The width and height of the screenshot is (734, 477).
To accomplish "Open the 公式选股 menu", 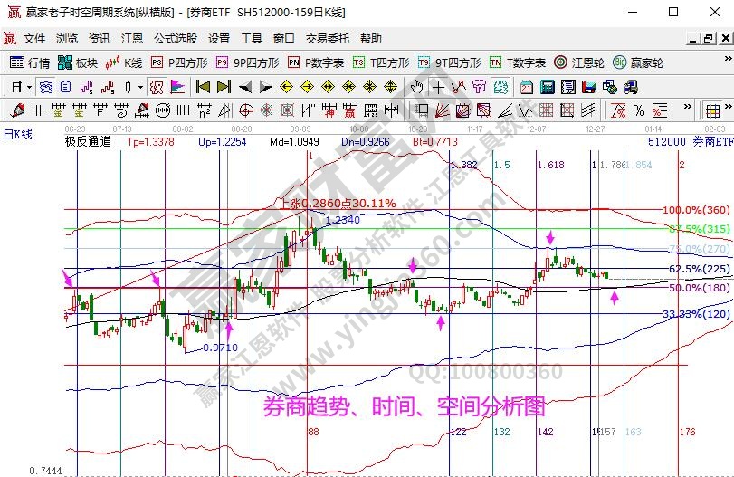I will click(x=175, y=39).
